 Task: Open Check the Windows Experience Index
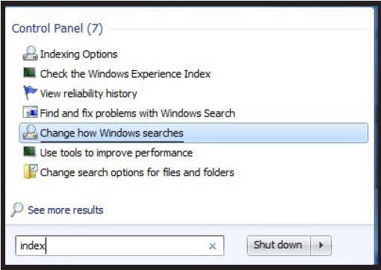[126, 74]
